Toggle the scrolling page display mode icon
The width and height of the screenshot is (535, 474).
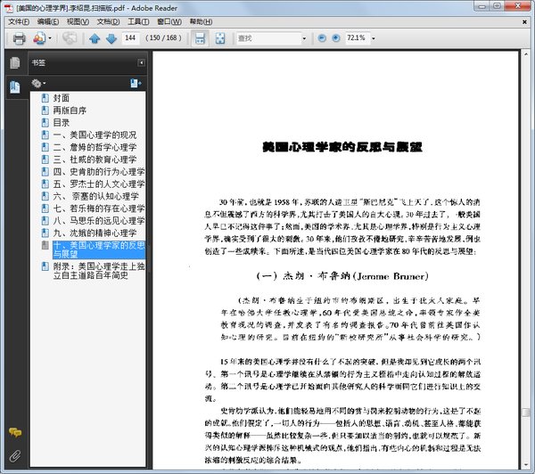tap(200, 38)
